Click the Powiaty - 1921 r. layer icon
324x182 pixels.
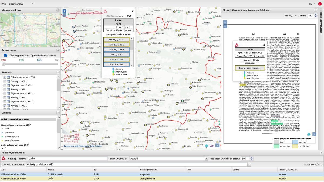[x=8, y=98]
